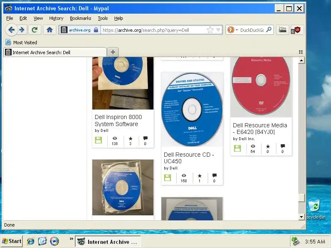This screenshot has height=248, width=331.
Task: Click the Inspiron 8000 CD photo thumbnail
Action: click(123, 83)
